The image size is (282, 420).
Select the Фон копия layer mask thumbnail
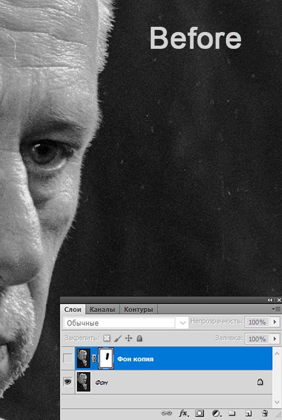[x=106, y=359]
